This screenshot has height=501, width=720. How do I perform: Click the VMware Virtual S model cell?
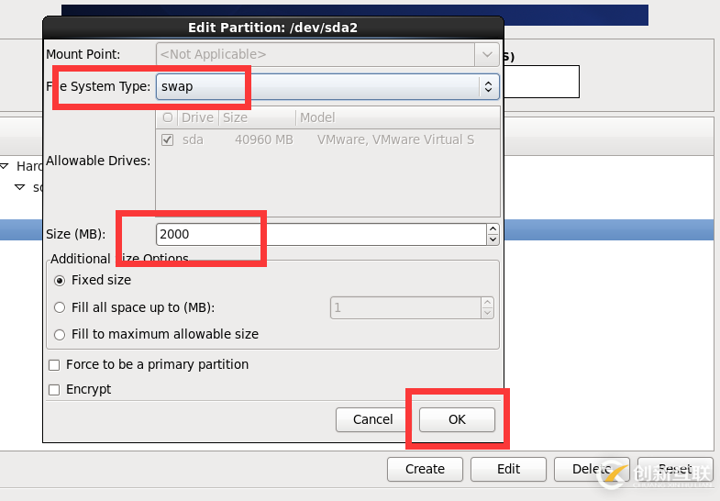point(395,139)
